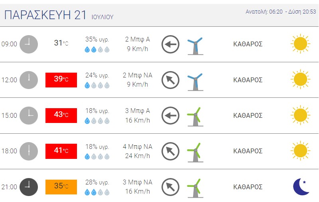This screenshot has height=202, width=319.
Task: Click the red 43°C temperature box
Action: pos(61,115)
